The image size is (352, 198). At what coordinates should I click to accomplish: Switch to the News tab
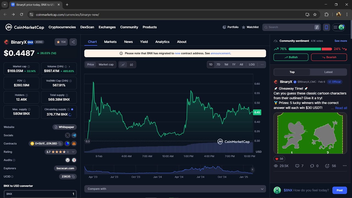[x=128, y=42]
